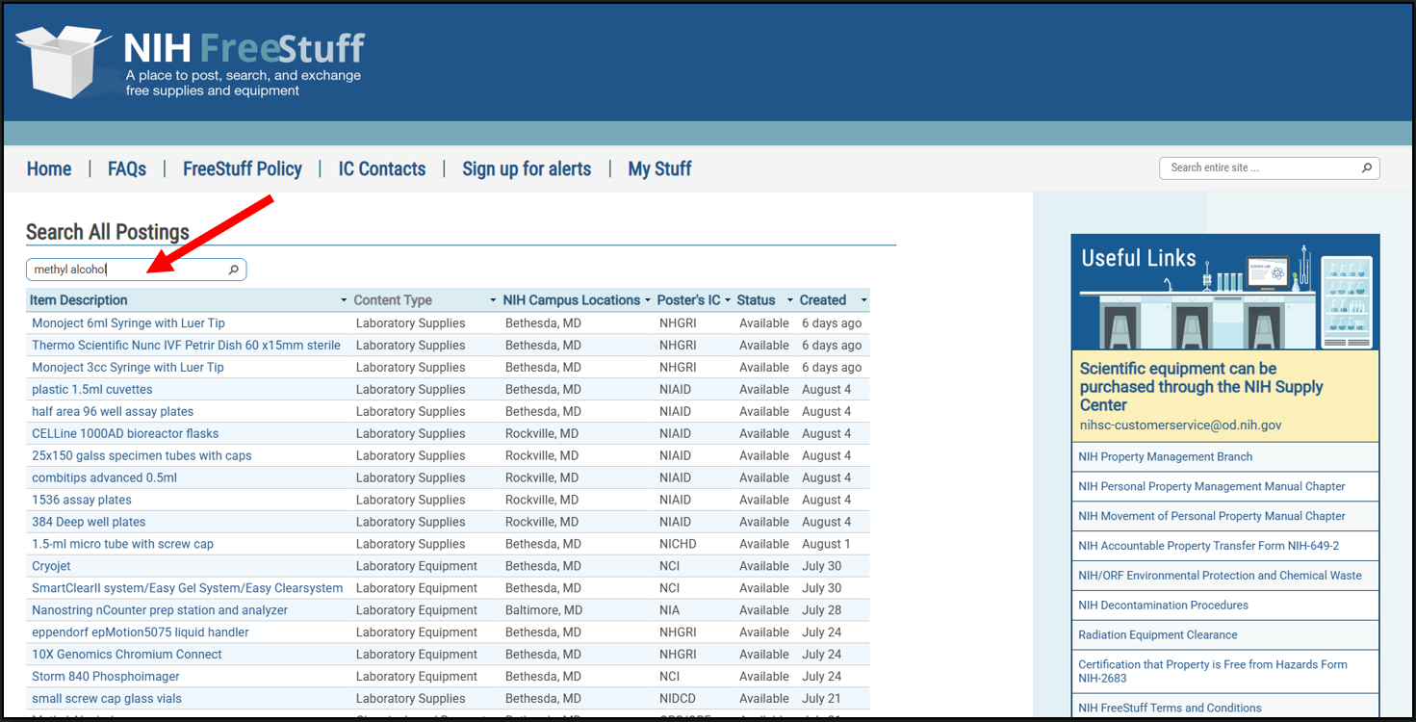The width and height of the screenshot is (1416, 722).
Task: Open the My Stuff page
Action: 659,169
